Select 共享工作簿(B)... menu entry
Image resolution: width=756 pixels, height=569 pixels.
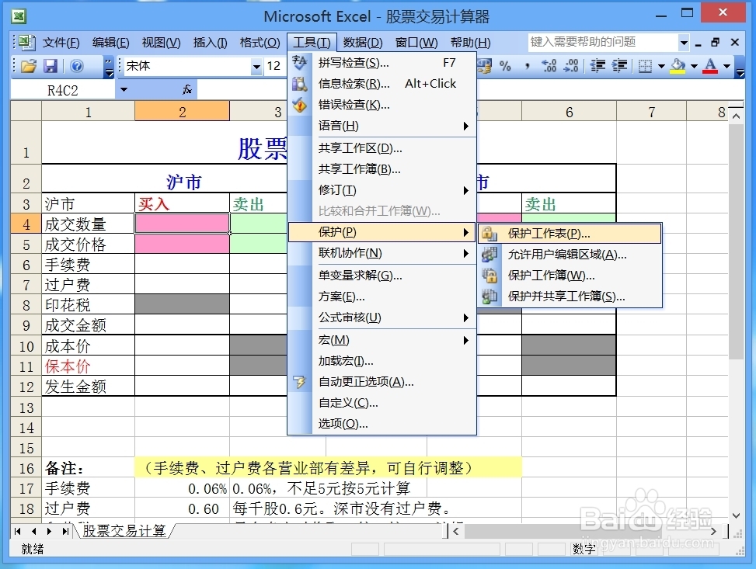[381, 169]
